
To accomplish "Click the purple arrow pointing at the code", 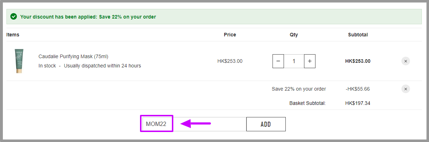I will 196,124.
